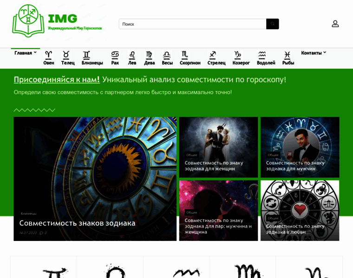Open the Контакты menu item
The width and height of the screenshot is (353, 278).
(311, 53)
